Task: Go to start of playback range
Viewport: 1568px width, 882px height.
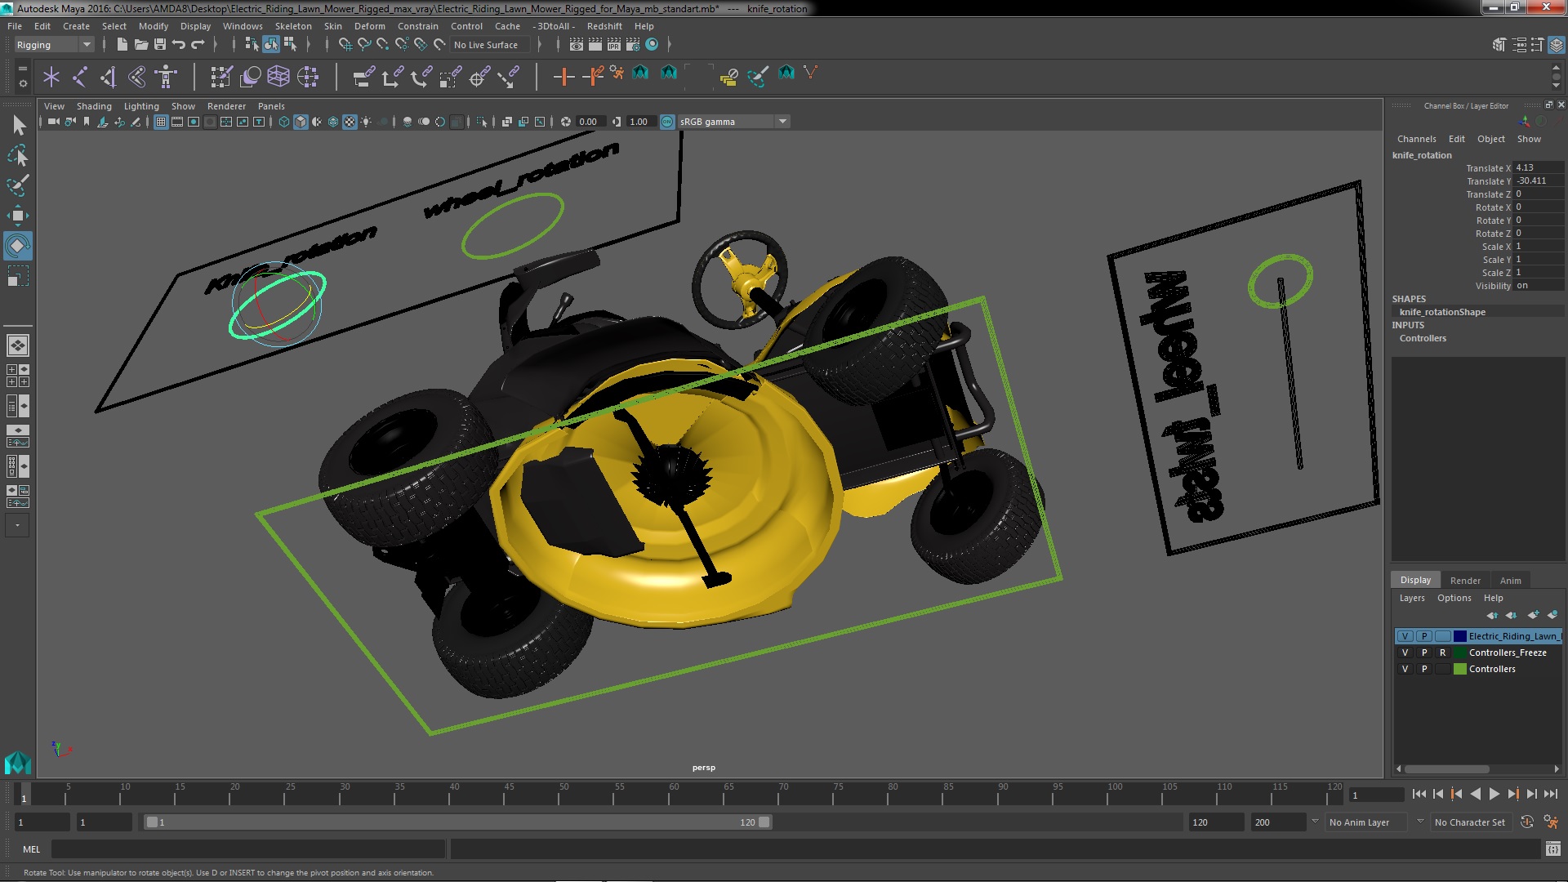Action: (x=1419, y=794)
